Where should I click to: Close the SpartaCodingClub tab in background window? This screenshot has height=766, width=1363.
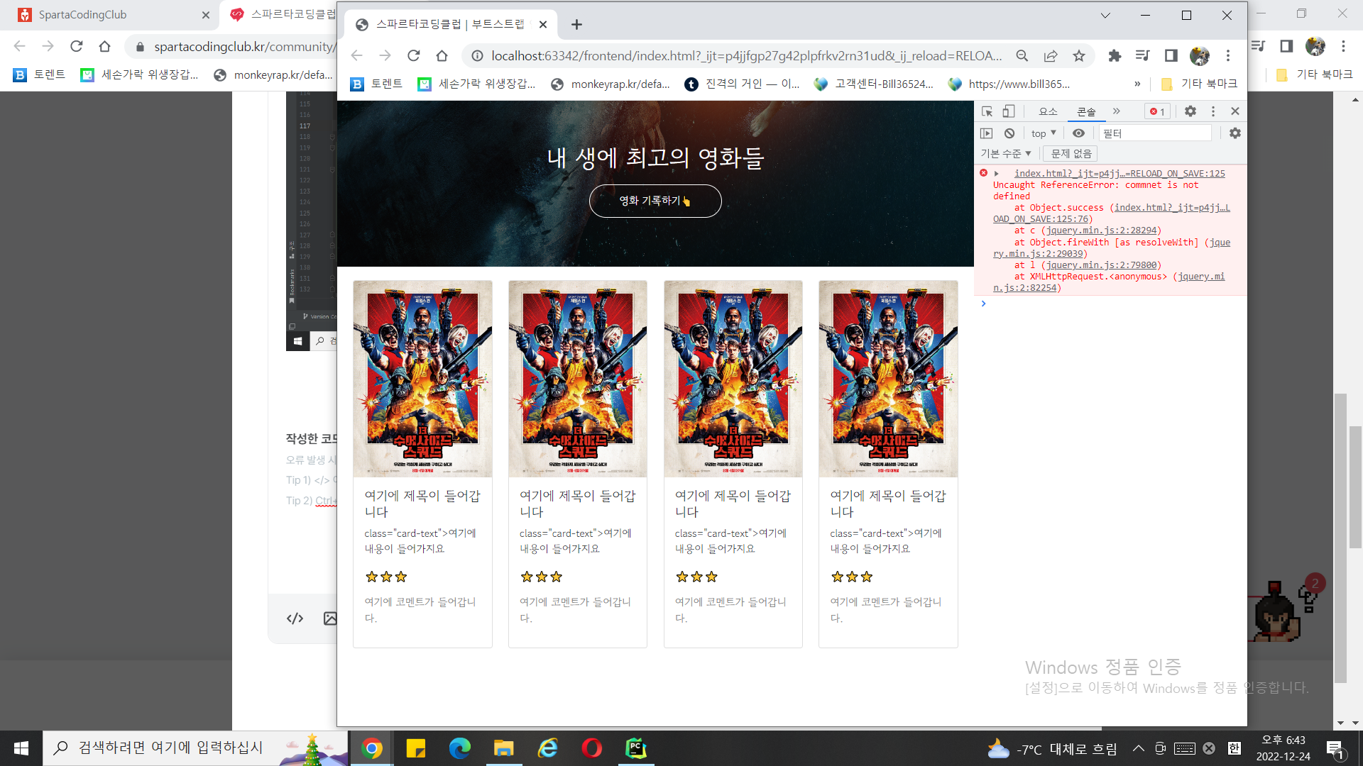[x=206, y=15]
